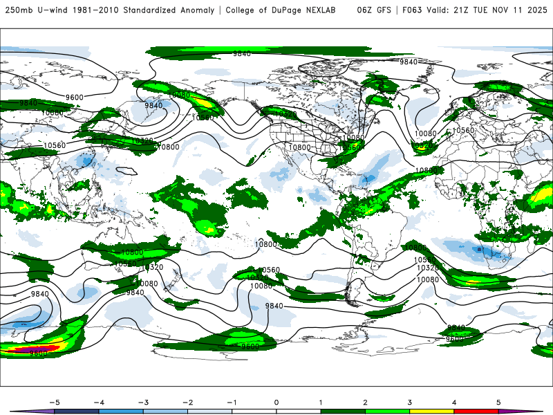The height and width of the screenshot is (415, 553).
Task: Click the white -1 to 0 colorbar segment
Action: tap(254, 412)
